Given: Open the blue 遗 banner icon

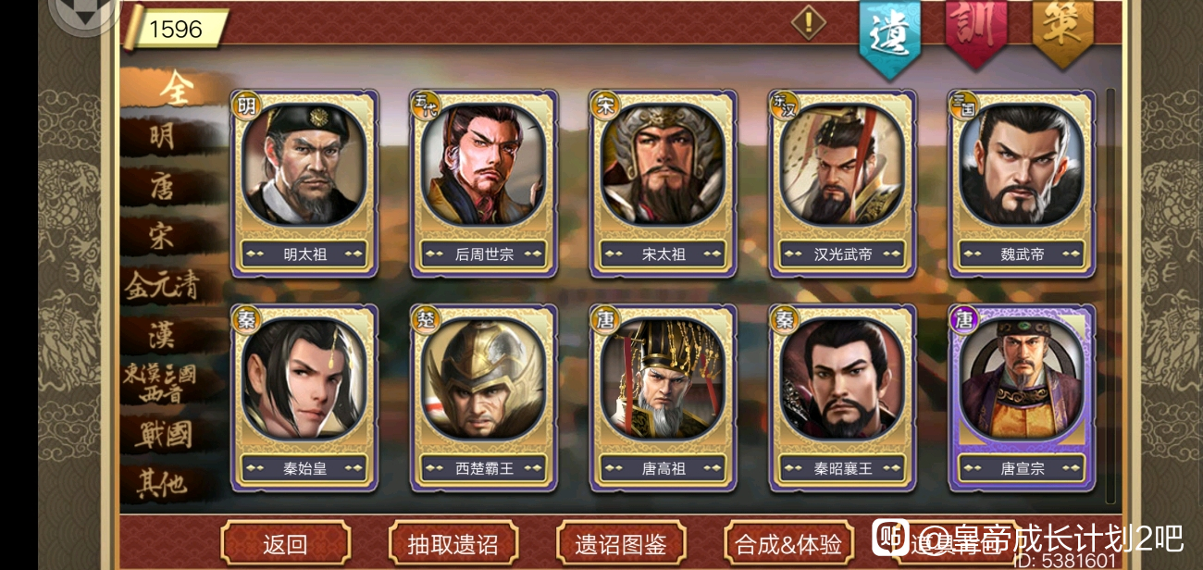Looking at the screenshot, I should pos(890,35).
